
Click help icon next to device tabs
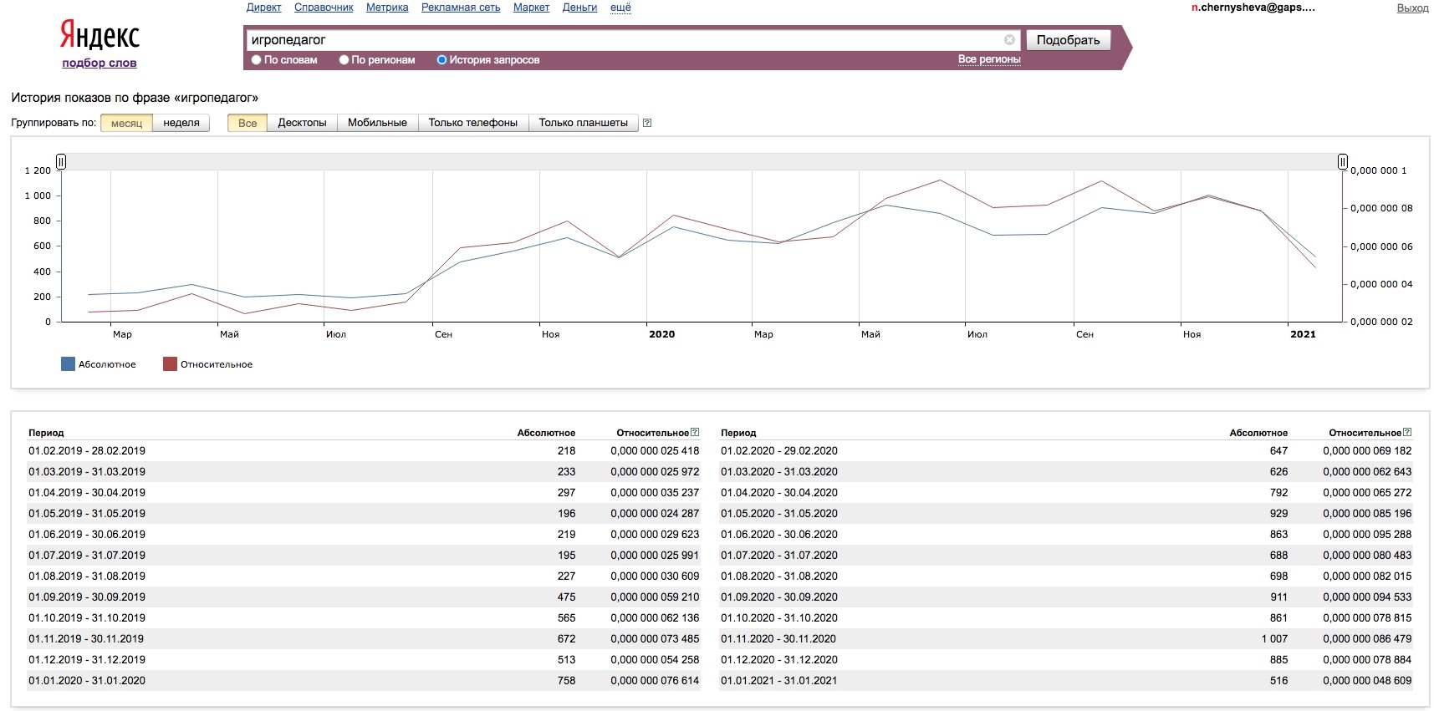click(647, 123)
